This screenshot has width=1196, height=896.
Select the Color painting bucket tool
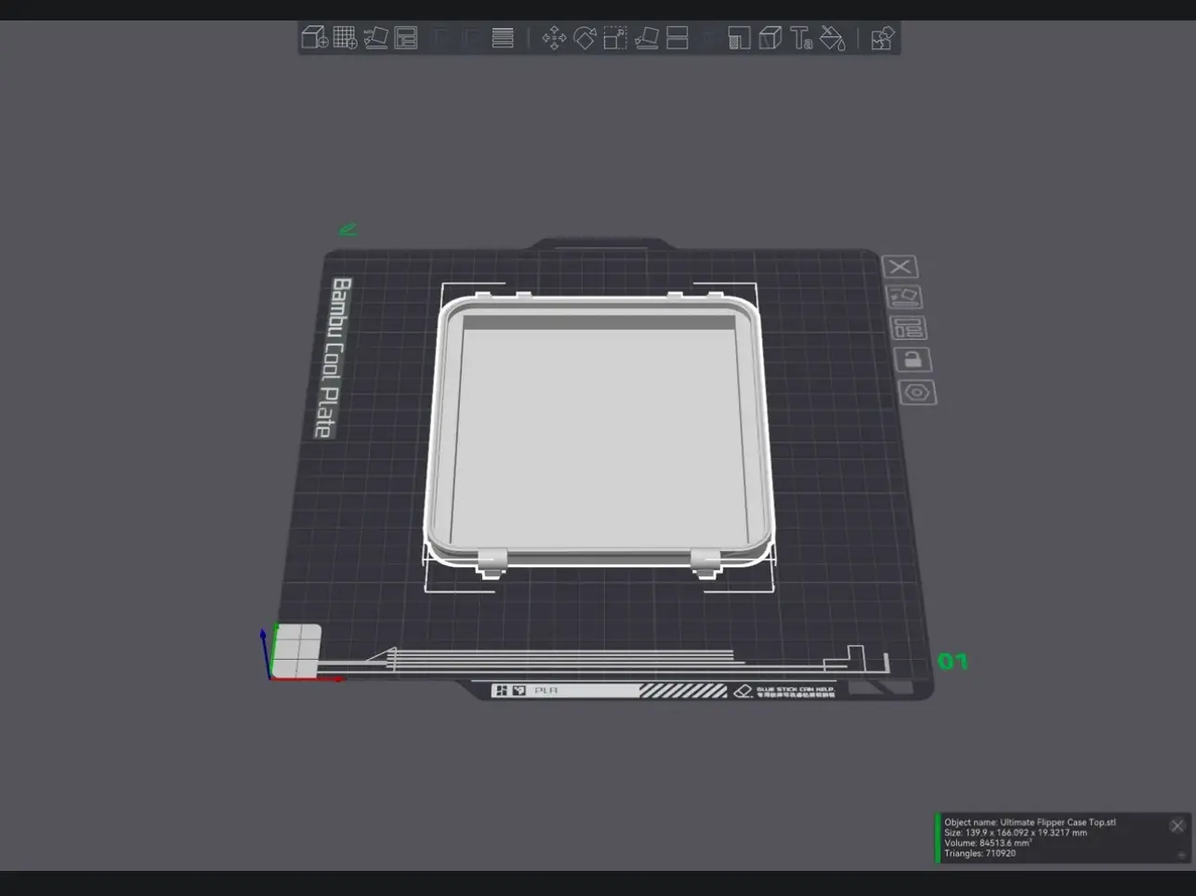833,38
